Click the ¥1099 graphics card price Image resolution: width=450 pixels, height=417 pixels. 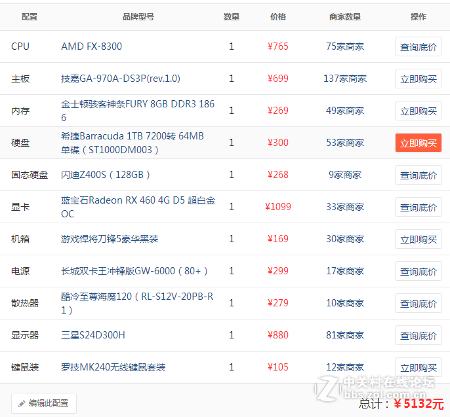pyautogui.click(x=278, y=207)
